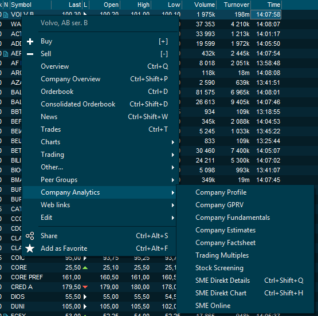The image size is (318, 316).
Task: Click the white arrow indicator on the DIOS row
Action: pyautogui.click(x=85, y=297)
